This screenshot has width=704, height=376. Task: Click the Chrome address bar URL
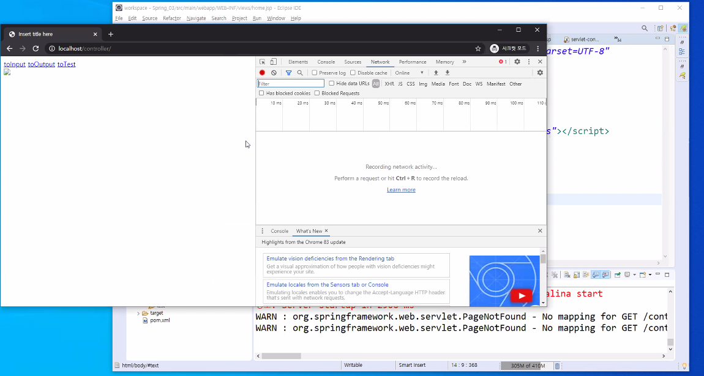[84, 48]
